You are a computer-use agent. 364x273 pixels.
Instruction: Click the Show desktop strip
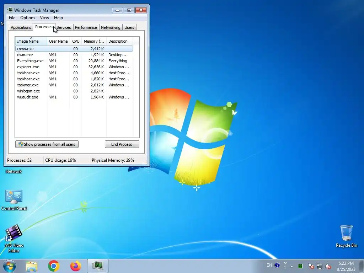362,266
